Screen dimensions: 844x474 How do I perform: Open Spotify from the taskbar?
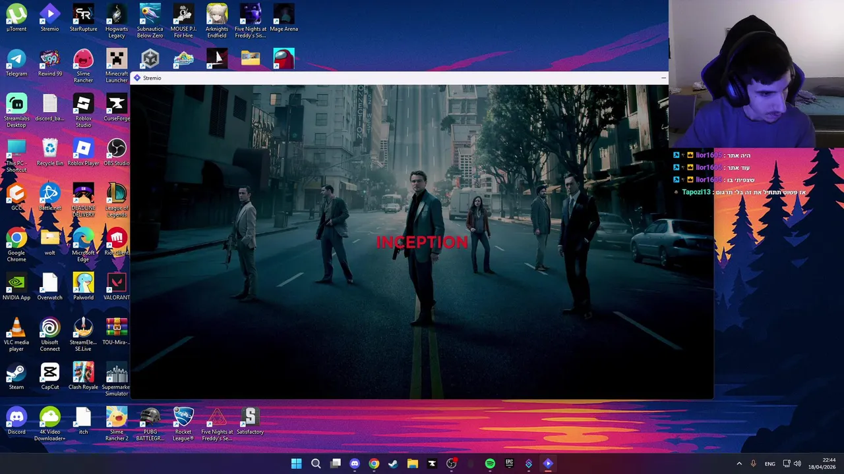[x=490, y=463]
